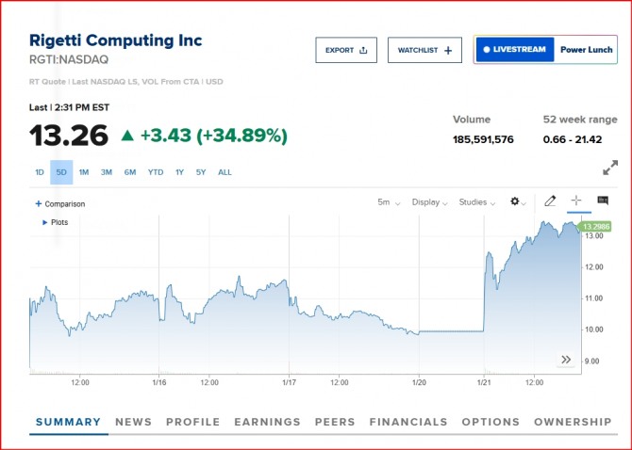
Task: Jump to latest data with double-arrow
Action: [x=566, y=360]
